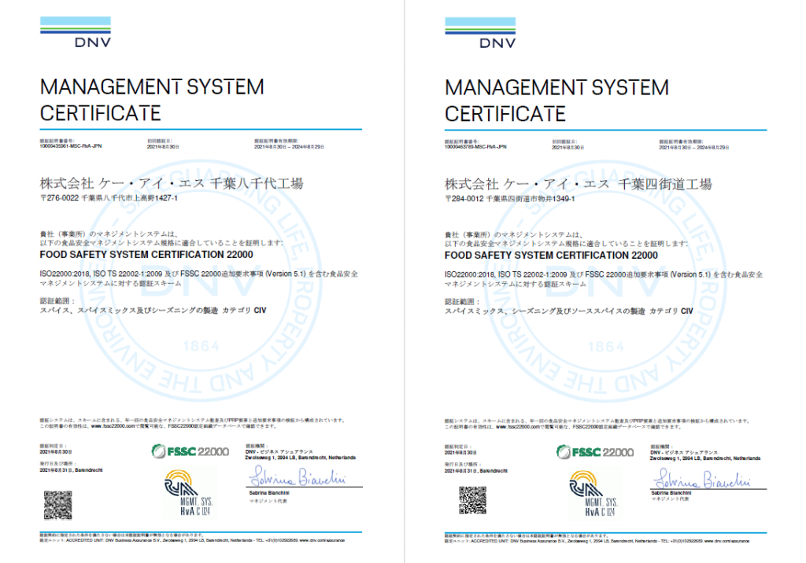
Task: Click the DNV logo on left certificate
Action: pyautogui.click(x=76, y=32)
